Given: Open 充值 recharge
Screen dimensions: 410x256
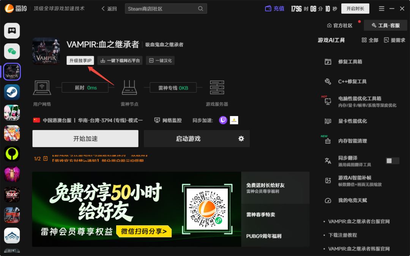Looking at the screenshot, I should 274,9.
